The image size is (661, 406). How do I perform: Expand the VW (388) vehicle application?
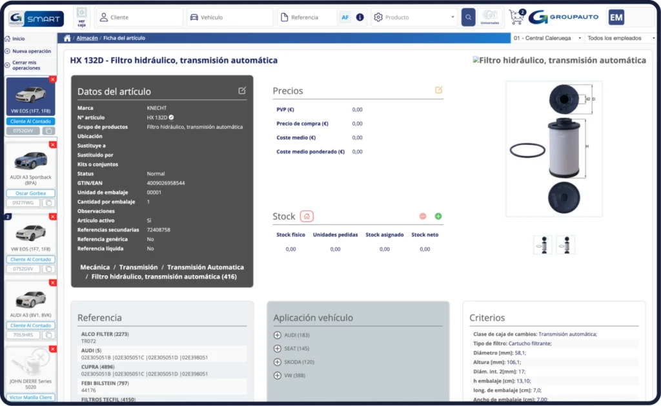278,376
